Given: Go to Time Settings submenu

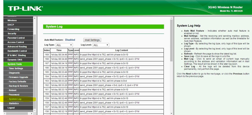Looking at the screenshot, I should [18, 68].
